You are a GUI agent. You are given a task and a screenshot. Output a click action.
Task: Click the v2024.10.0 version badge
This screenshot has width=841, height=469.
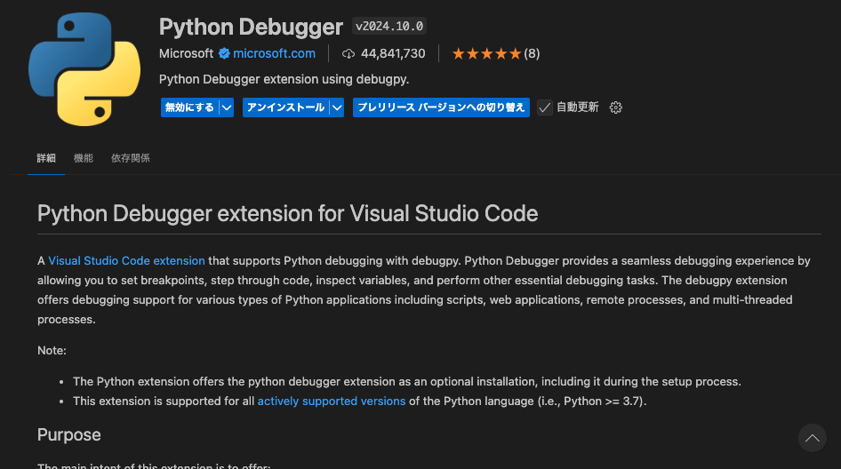[x=389, y=27]
